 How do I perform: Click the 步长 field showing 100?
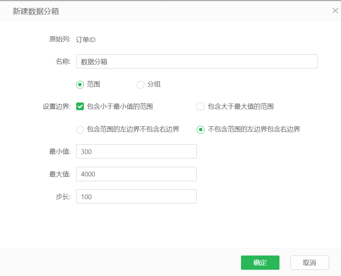click(136, 197)
